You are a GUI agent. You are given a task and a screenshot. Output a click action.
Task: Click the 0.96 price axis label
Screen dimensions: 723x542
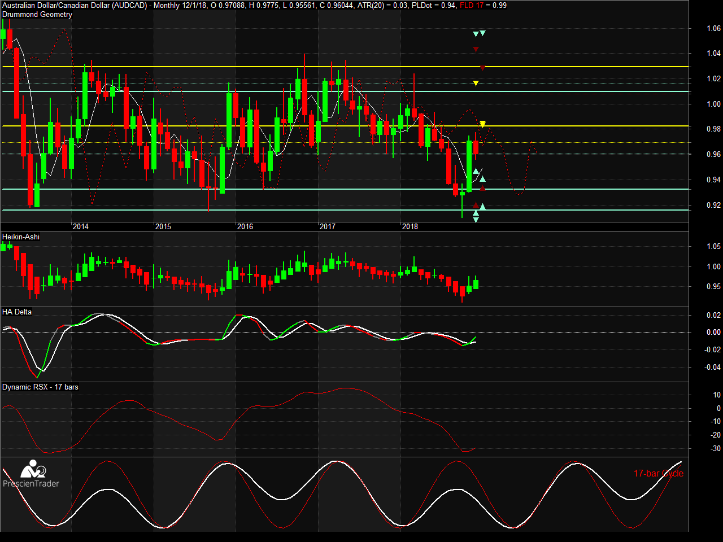pyautogui.click(x=713, y=154)
